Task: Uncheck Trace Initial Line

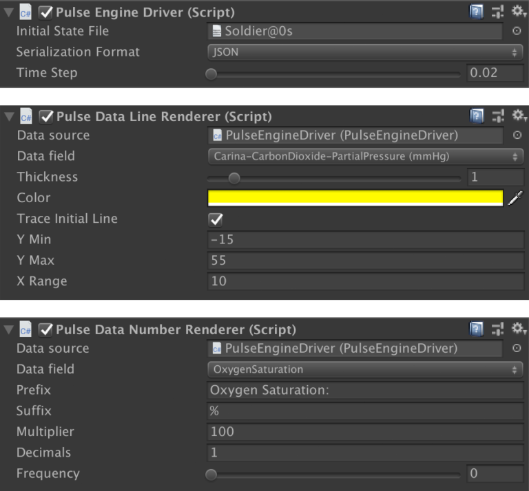Action: (216, 219)
